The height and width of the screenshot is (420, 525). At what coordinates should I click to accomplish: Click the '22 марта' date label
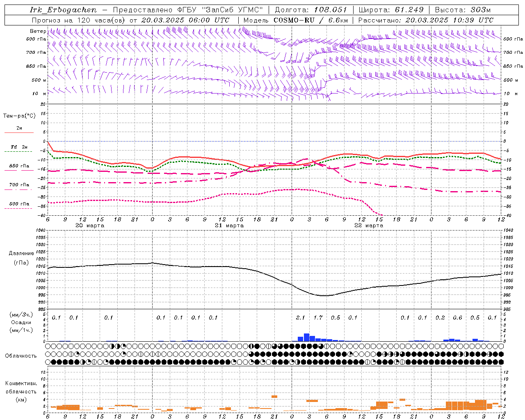tap(369, 226)
